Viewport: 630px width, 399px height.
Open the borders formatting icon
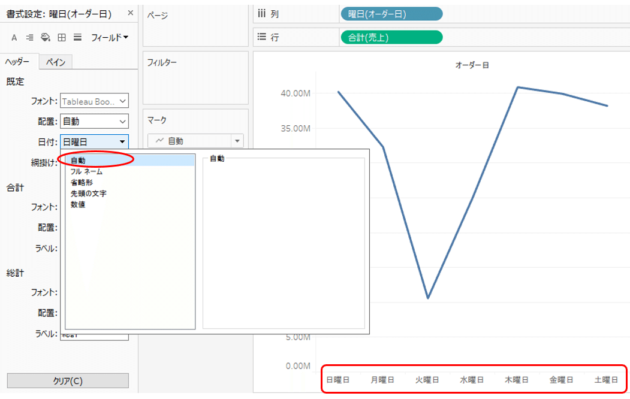tap(62, 38)
